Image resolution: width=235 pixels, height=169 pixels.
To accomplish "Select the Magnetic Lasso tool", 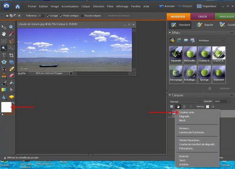I will click(x=11, y=41).
